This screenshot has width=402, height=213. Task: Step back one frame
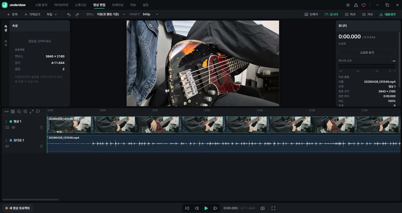(x=196, y=208)
